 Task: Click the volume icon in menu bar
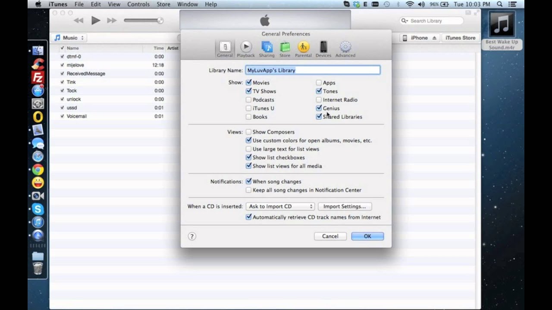(x=421, y=4)
